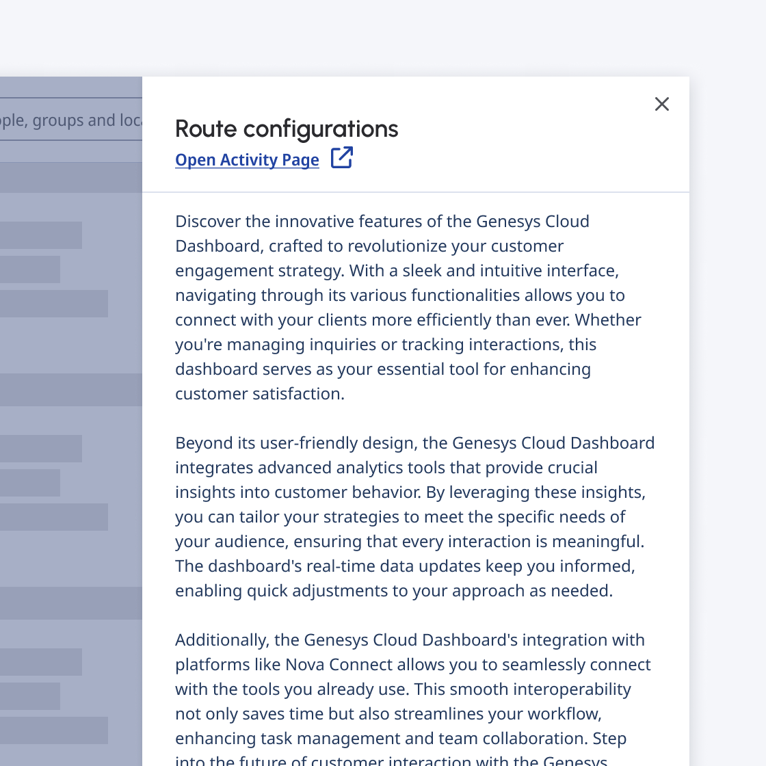Close the Route configurations panel
766x766 pixels.
click(x=661, y=104)
